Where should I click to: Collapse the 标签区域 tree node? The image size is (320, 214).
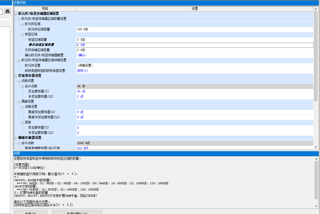coord(23,34)
